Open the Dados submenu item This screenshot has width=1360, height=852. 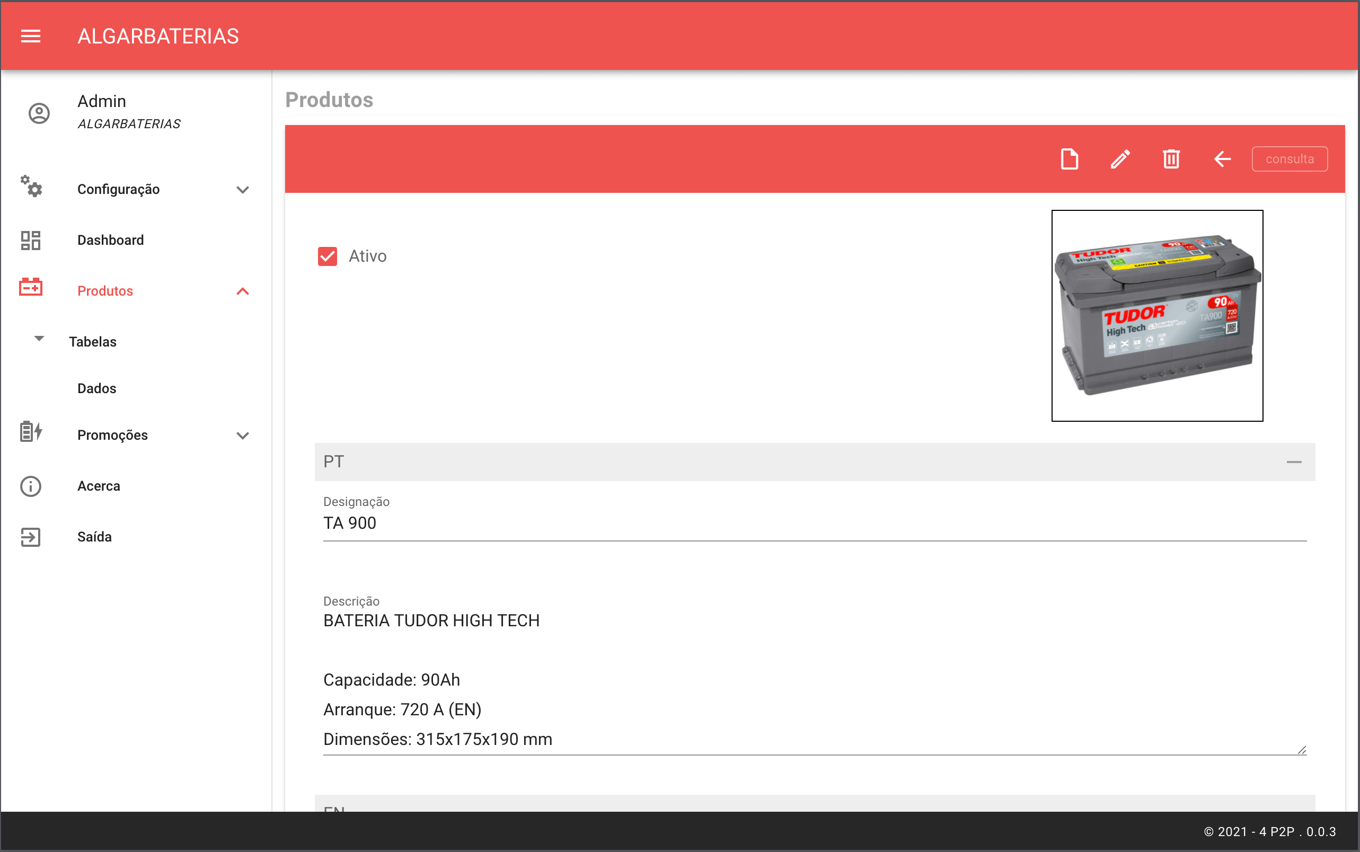point(97,388)
